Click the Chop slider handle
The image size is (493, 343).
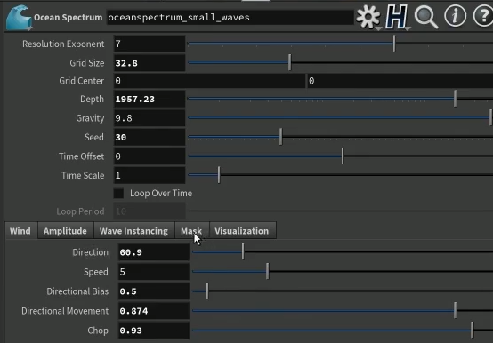point(472,330)
